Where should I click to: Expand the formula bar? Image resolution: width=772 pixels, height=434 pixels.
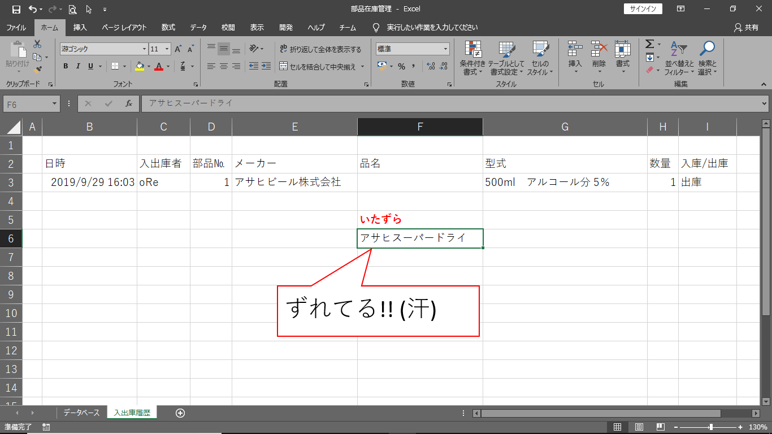pyautogui.click(x=765, y=103)
